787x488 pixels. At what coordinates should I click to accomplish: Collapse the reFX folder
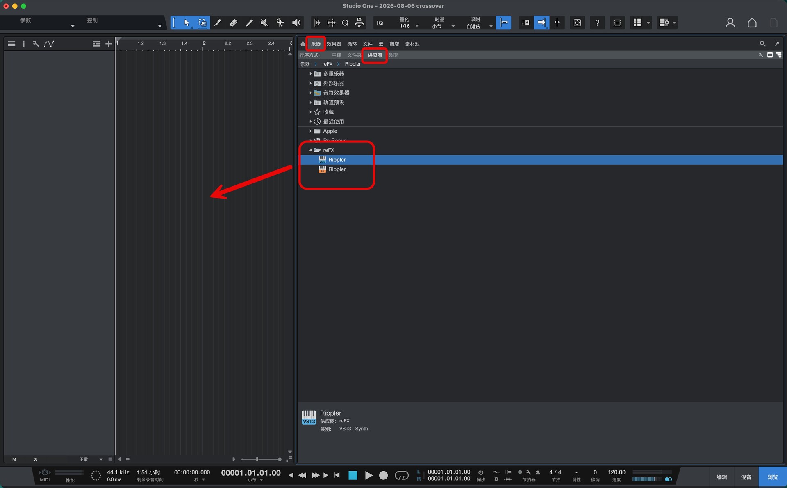click(310, 150)
